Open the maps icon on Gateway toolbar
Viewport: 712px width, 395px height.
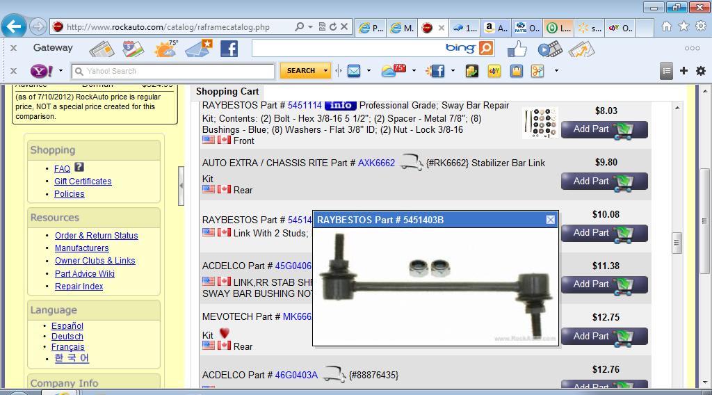(133, 49)
